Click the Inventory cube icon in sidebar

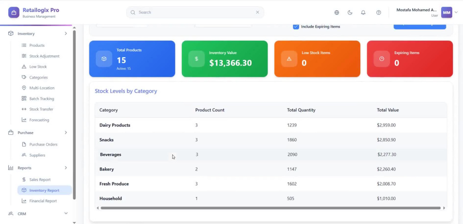point(11,34)
